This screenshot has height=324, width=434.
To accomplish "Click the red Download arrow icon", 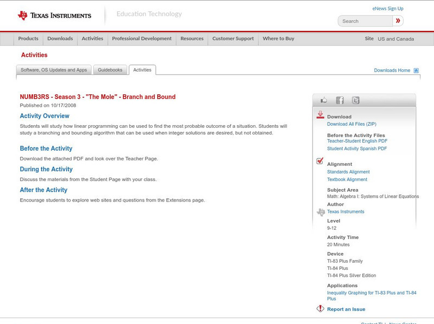I will [x=320, y=115].
